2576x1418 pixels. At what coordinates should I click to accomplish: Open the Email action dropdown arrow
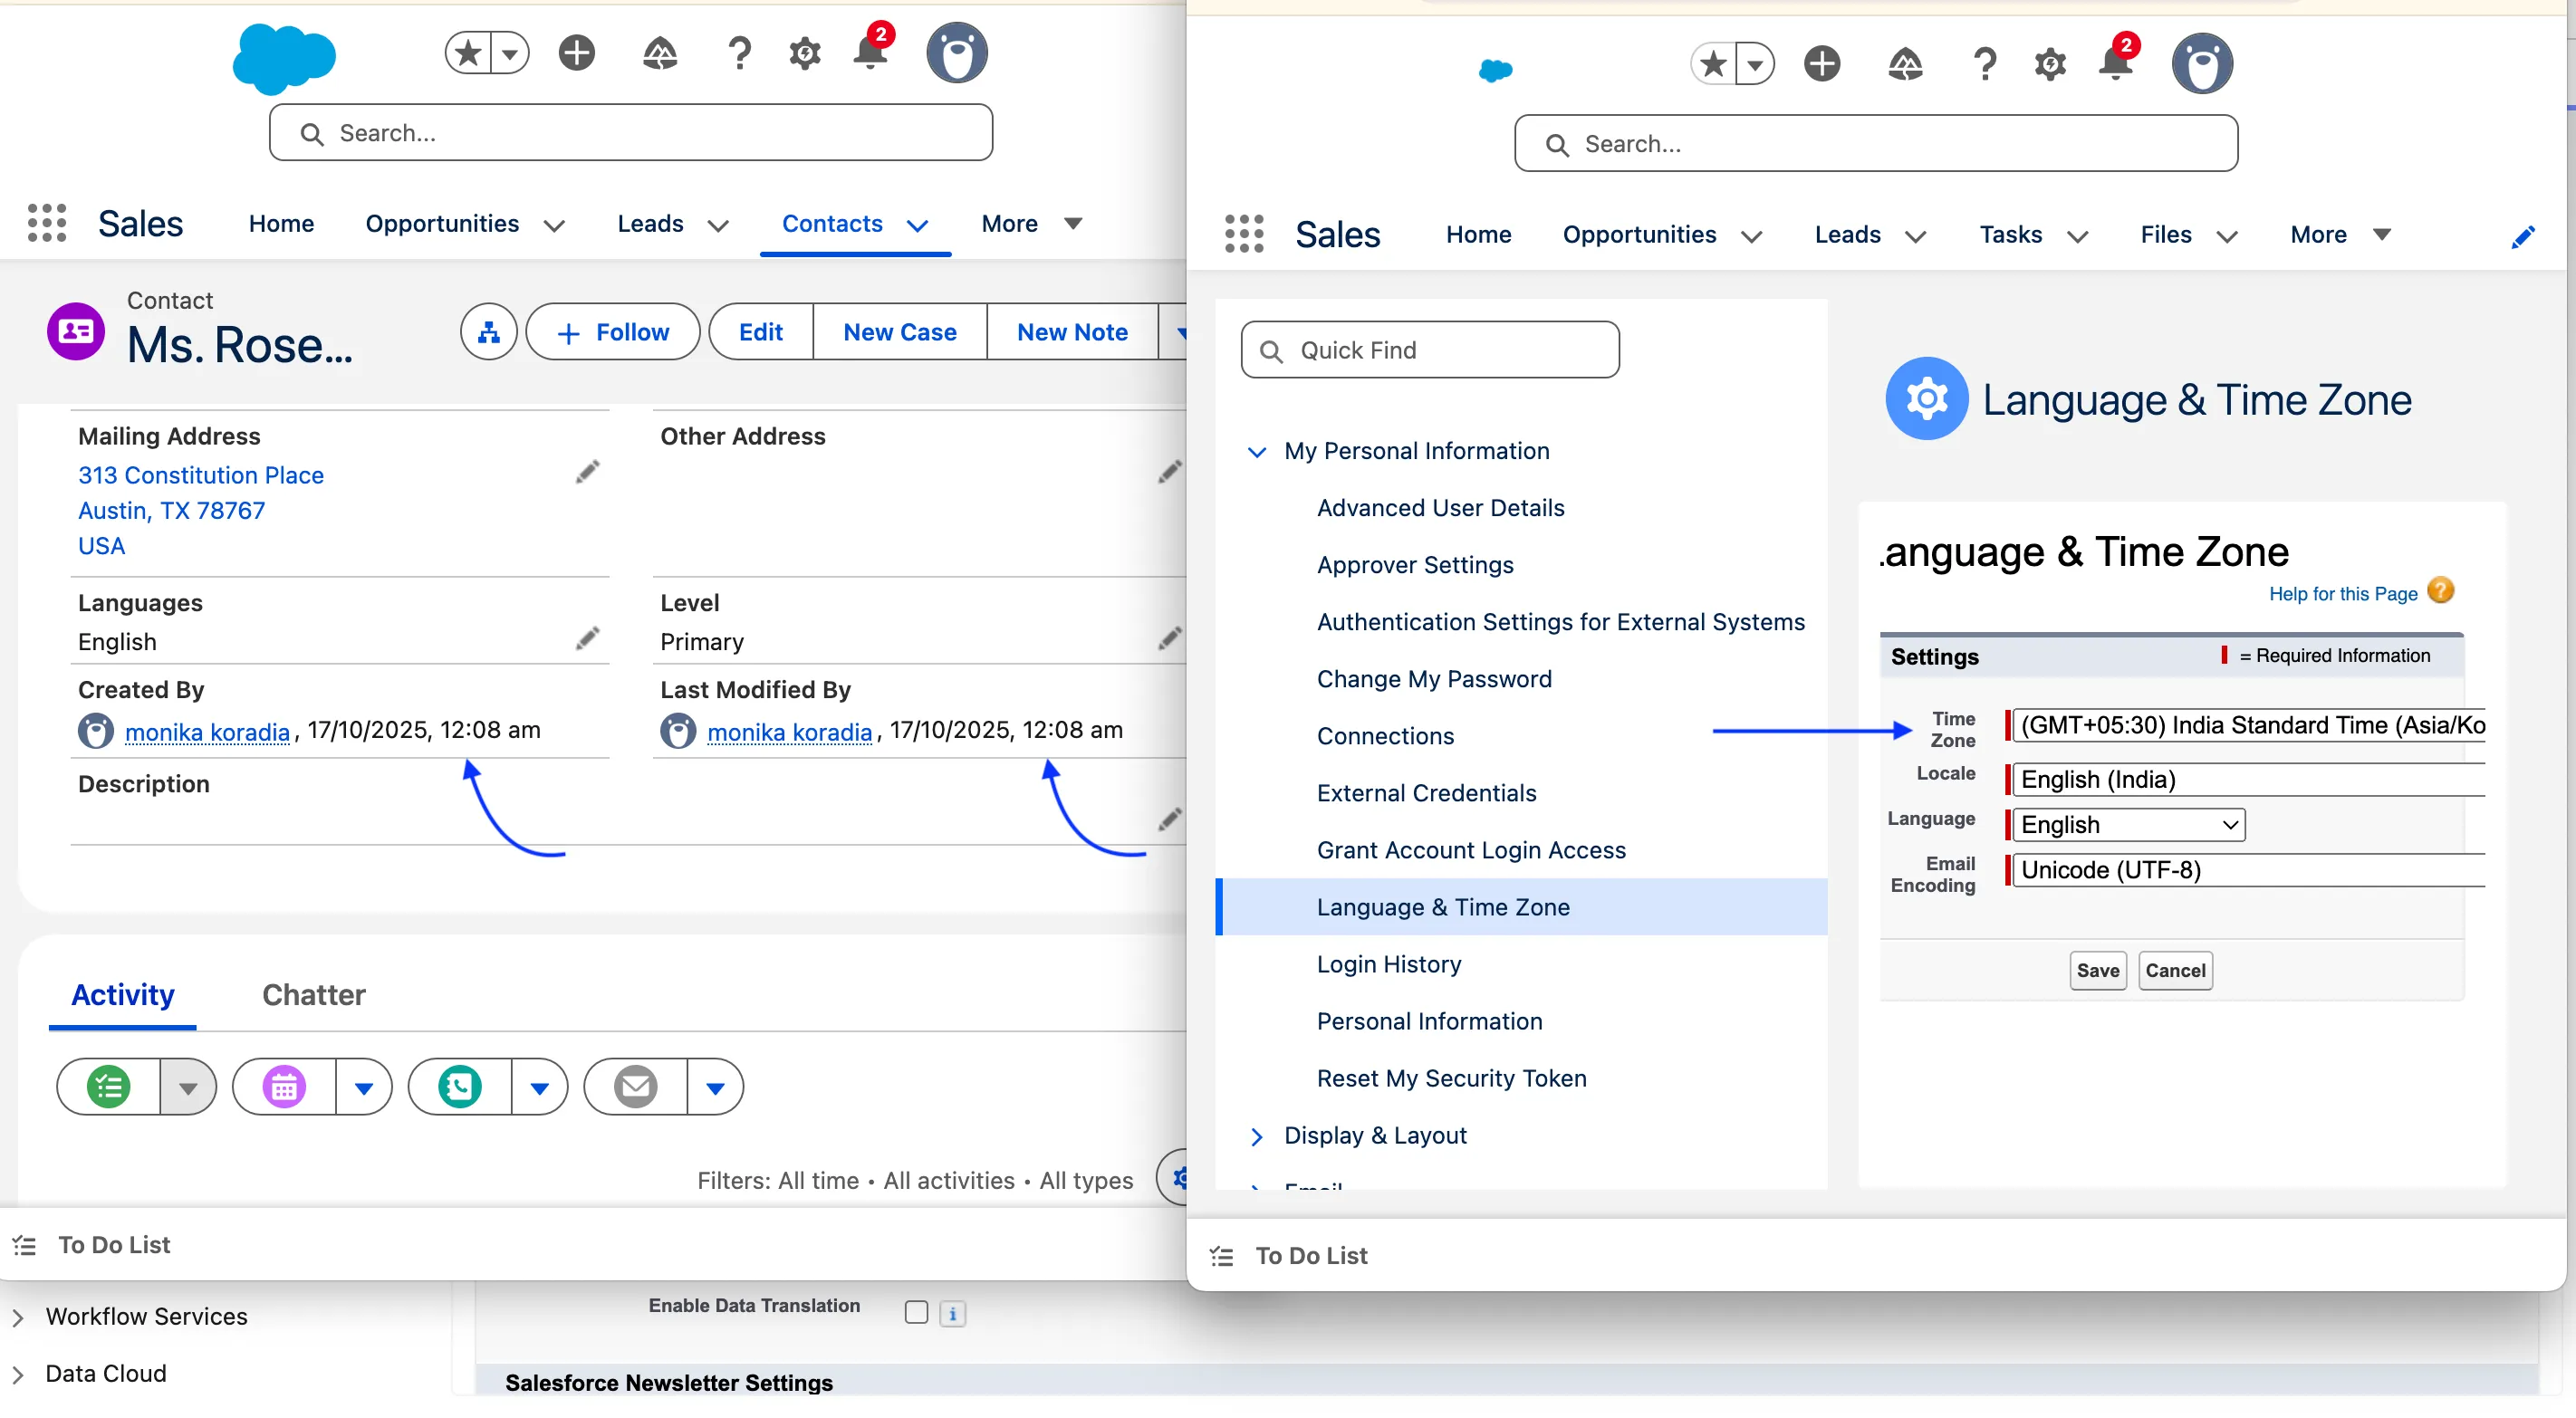click(x=715, y=1087)
